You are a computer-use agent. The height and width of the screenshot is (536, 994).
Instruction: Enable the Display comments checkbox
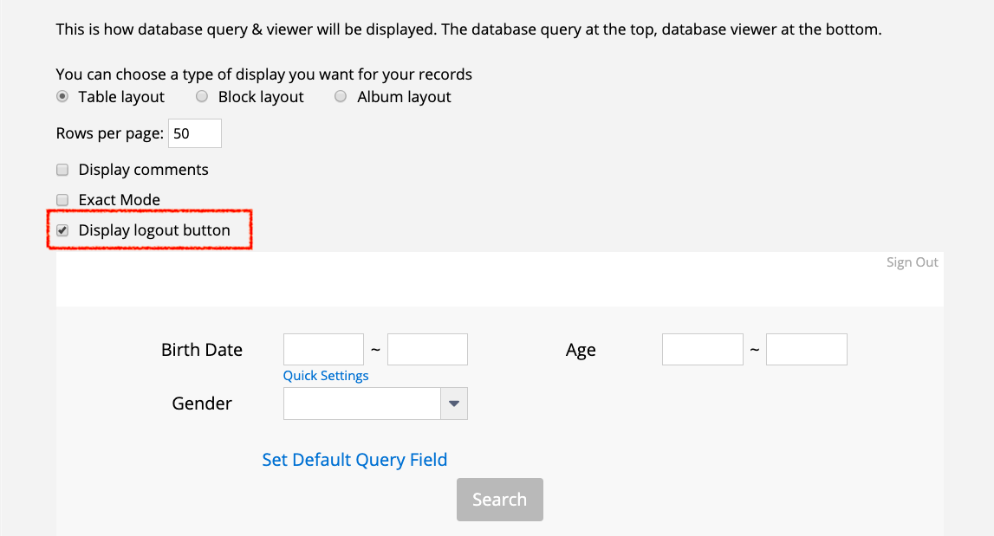pos(62,170)
